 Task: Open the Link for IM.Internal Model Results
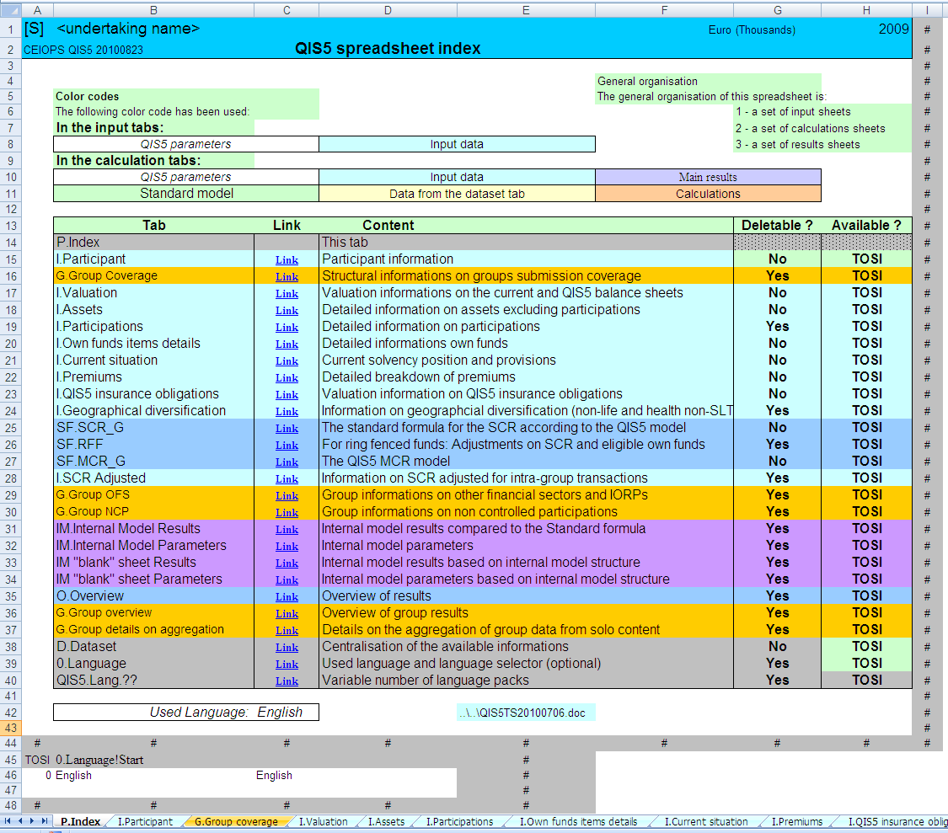[287, 530]
